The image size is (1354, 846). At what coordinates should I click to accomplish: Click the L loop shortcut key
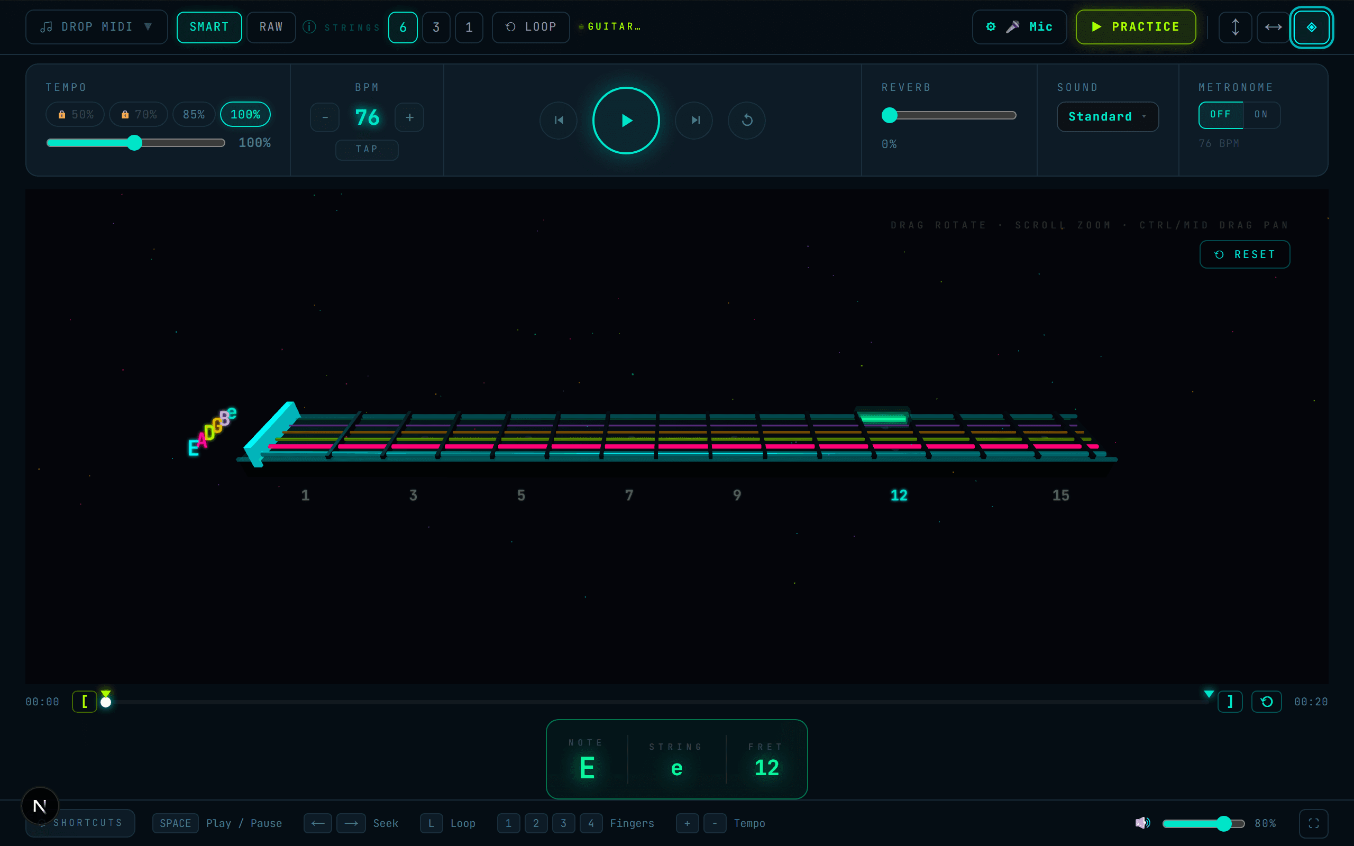point(432,823)
